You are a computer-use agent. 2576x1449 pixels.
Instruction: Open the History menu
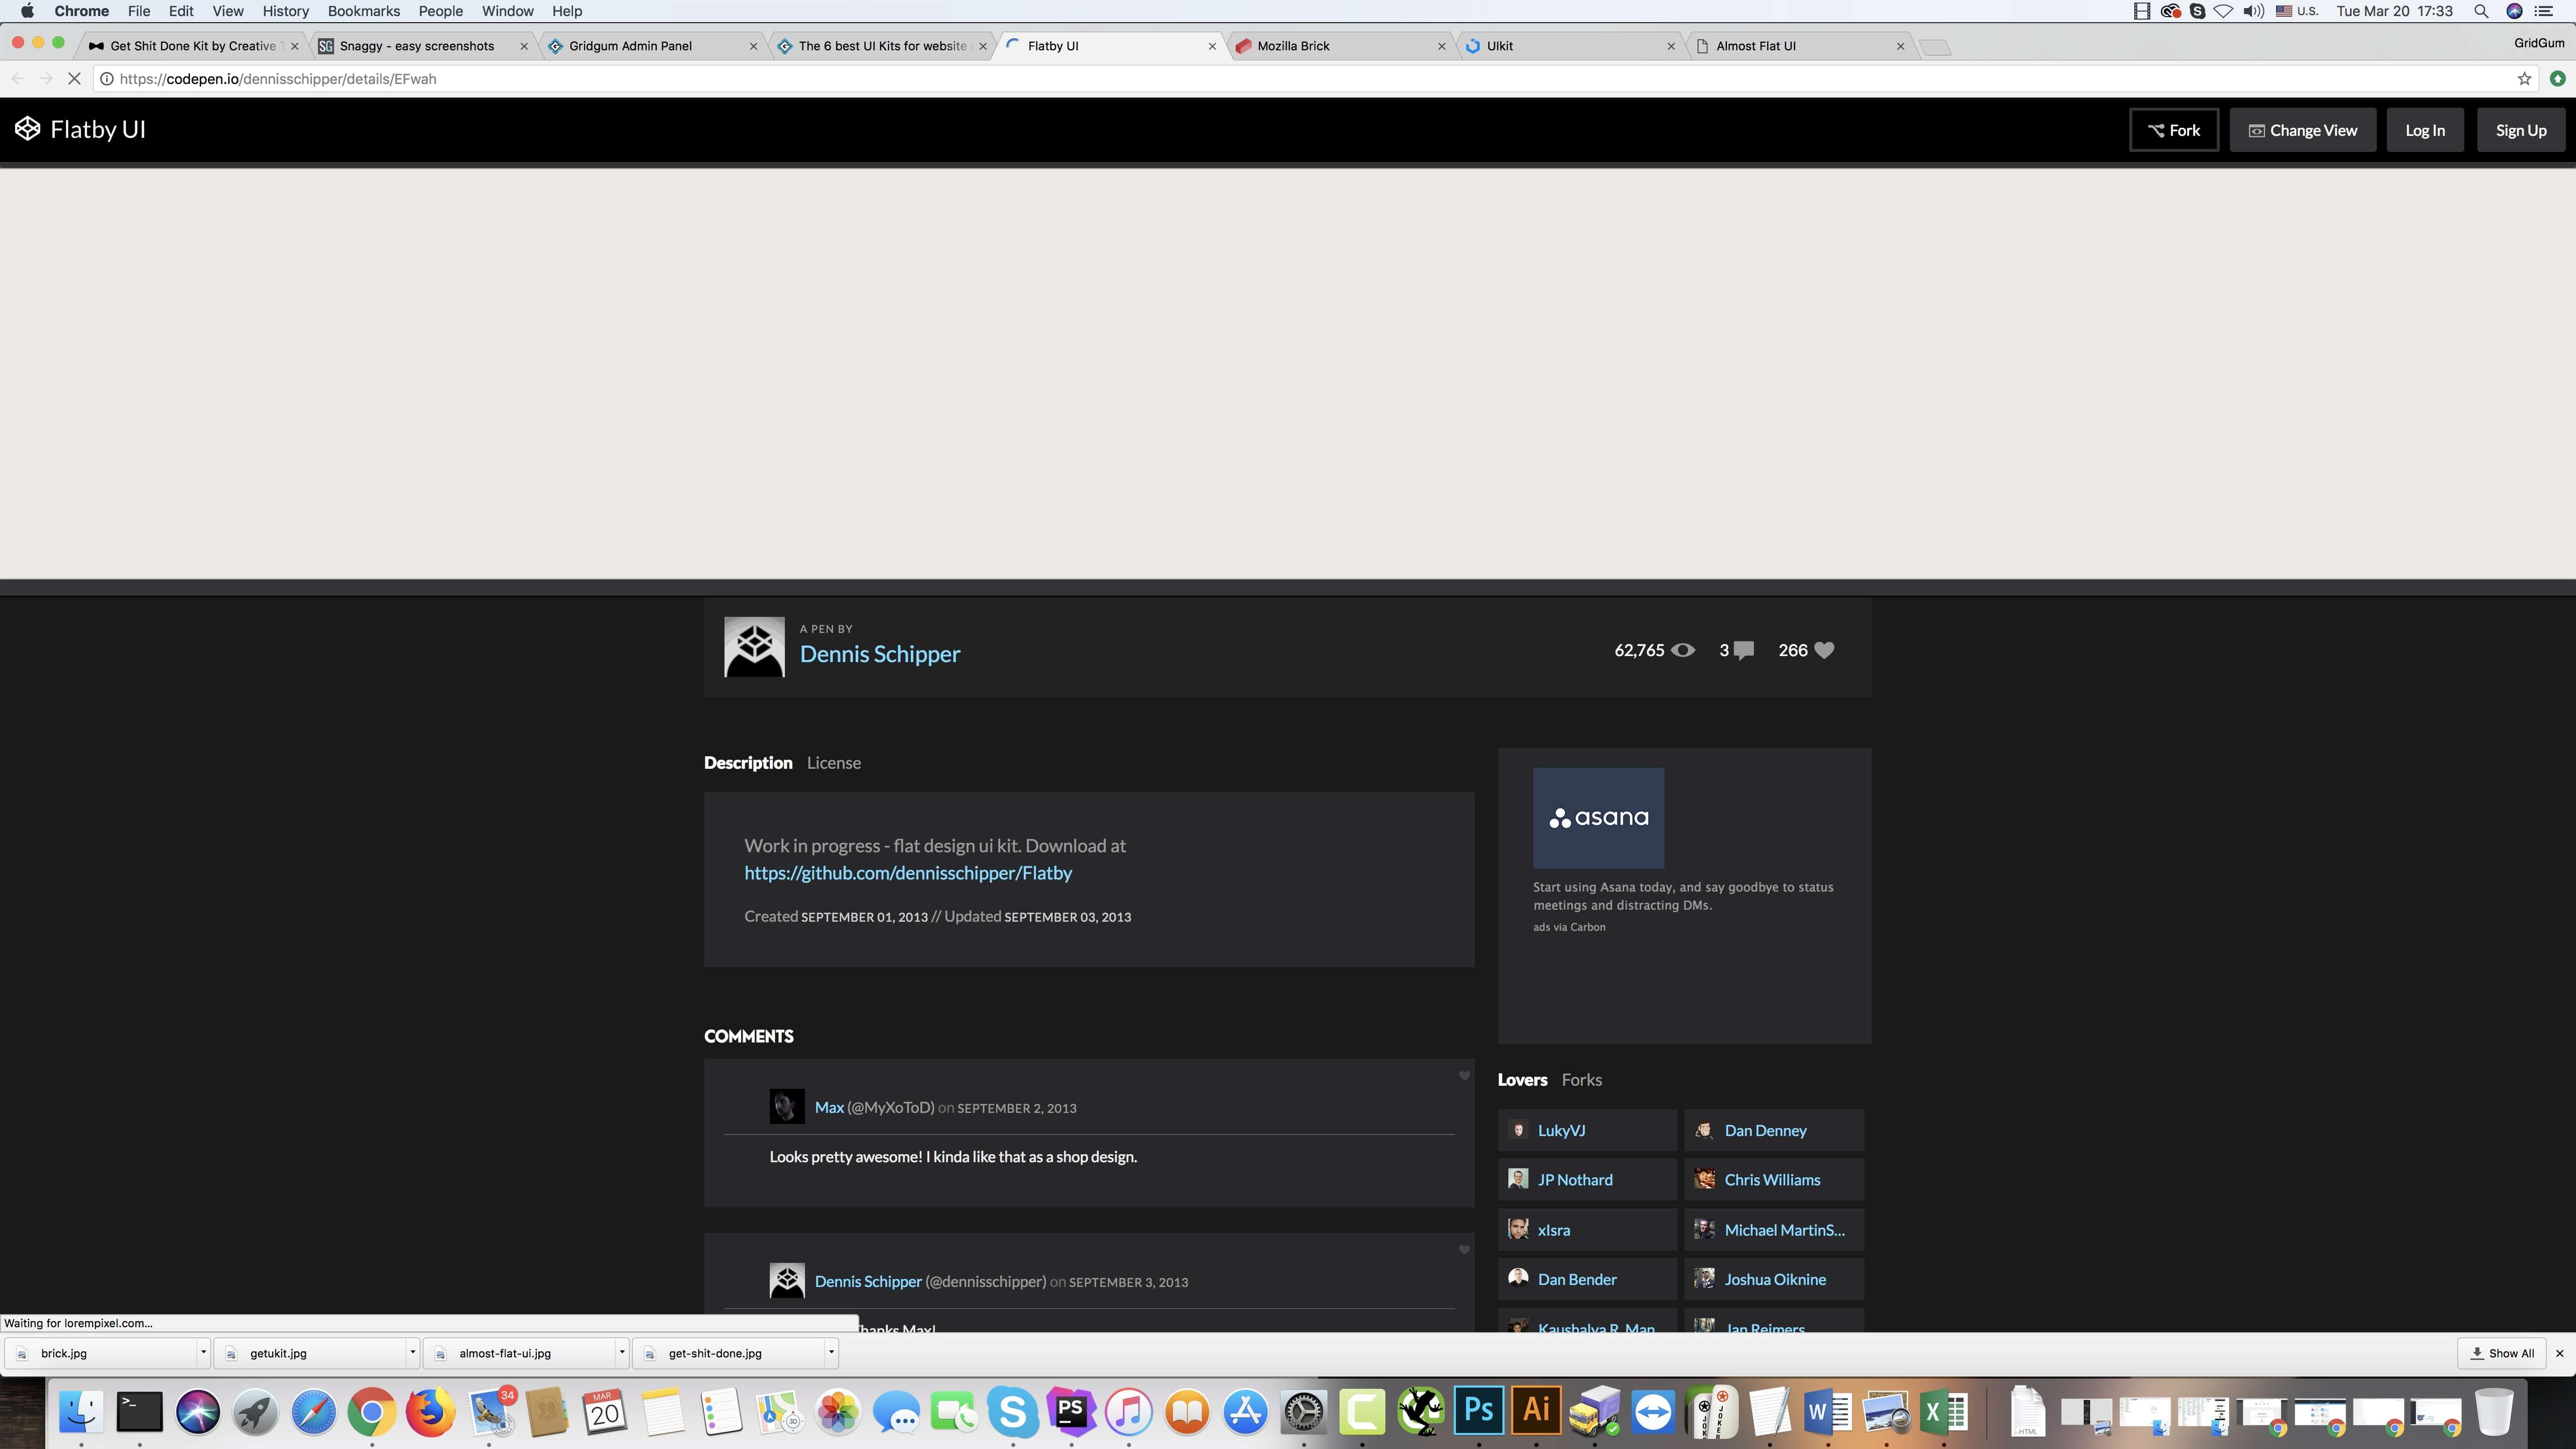(285, 11)
